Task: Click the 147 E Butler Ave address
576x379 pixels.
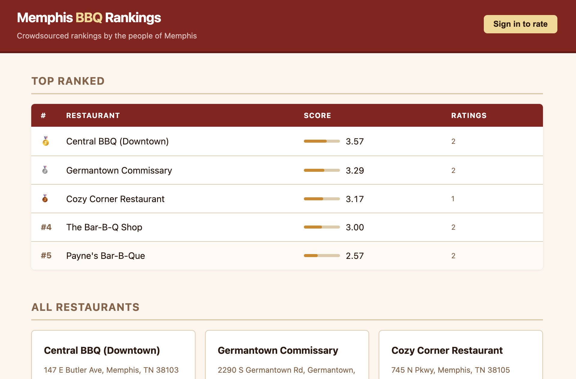Action: coord(111,370)
